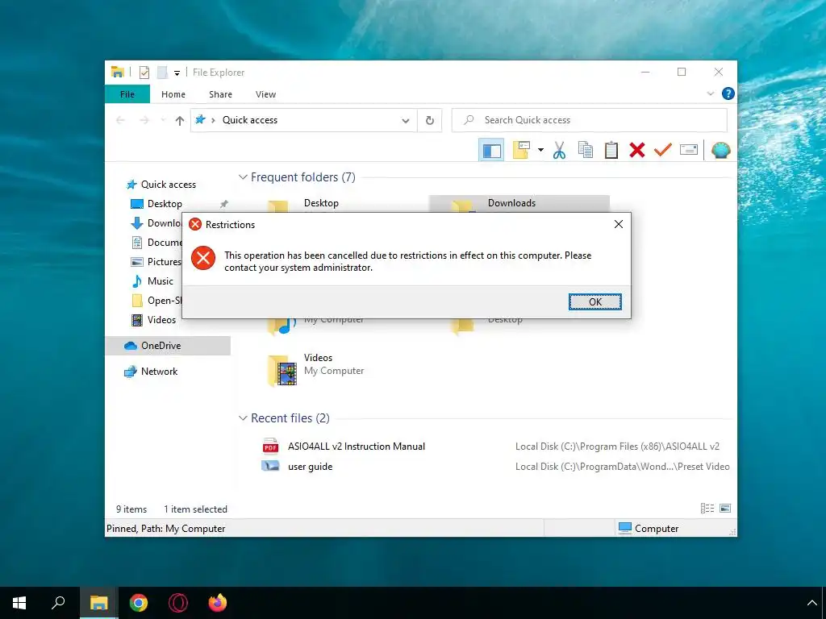Select Desktop in the navigation pane

pyautogui.click(x=165, y=204)
